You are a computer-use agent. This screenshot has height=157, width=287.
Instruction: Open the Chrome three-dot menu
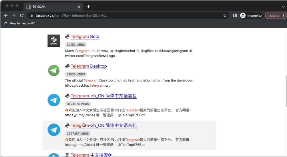point(284,15)
